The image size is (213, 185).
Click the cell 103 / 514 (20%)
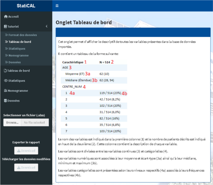pos(110,131)
